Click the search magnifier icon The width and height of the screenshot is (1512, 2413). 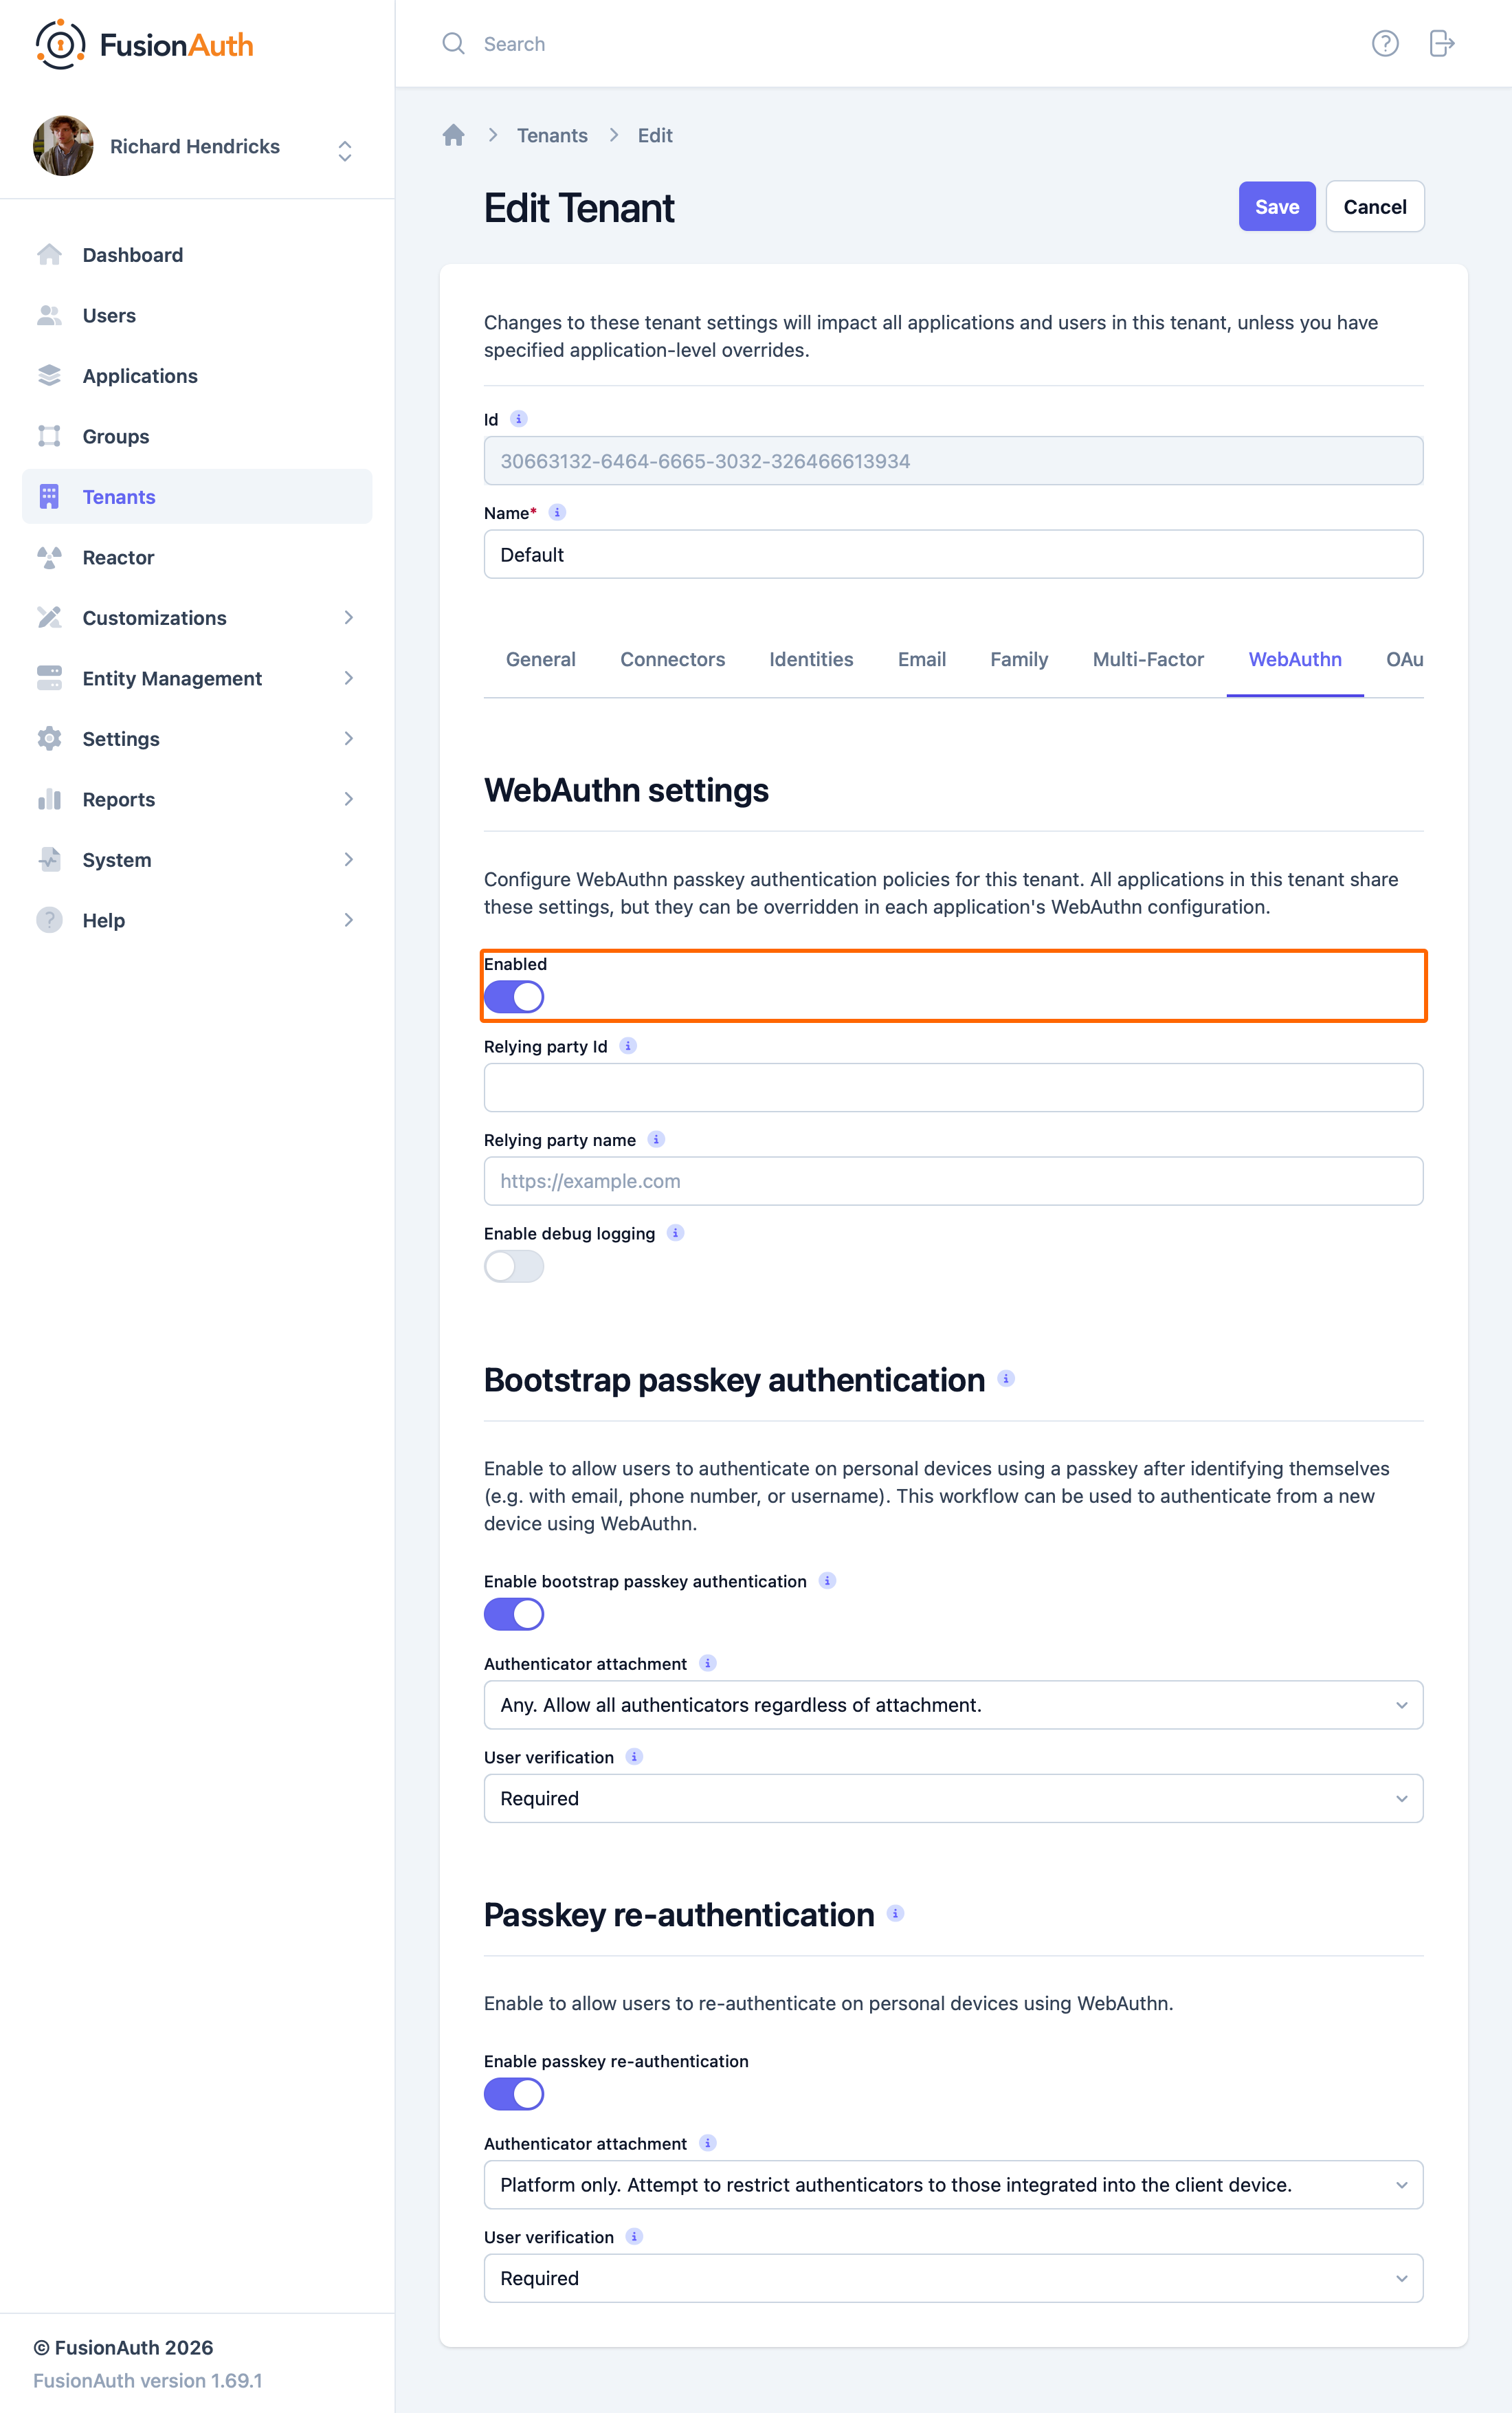pos(453,43)
